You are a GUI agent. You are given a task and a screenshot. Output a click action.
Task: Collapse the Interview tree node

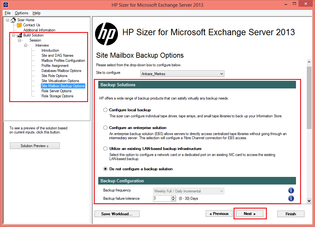pyautogui.click(x=26, y=45)
